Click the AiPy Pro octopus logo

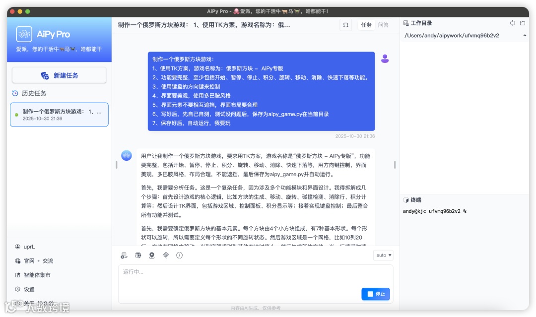coord(24,34)
